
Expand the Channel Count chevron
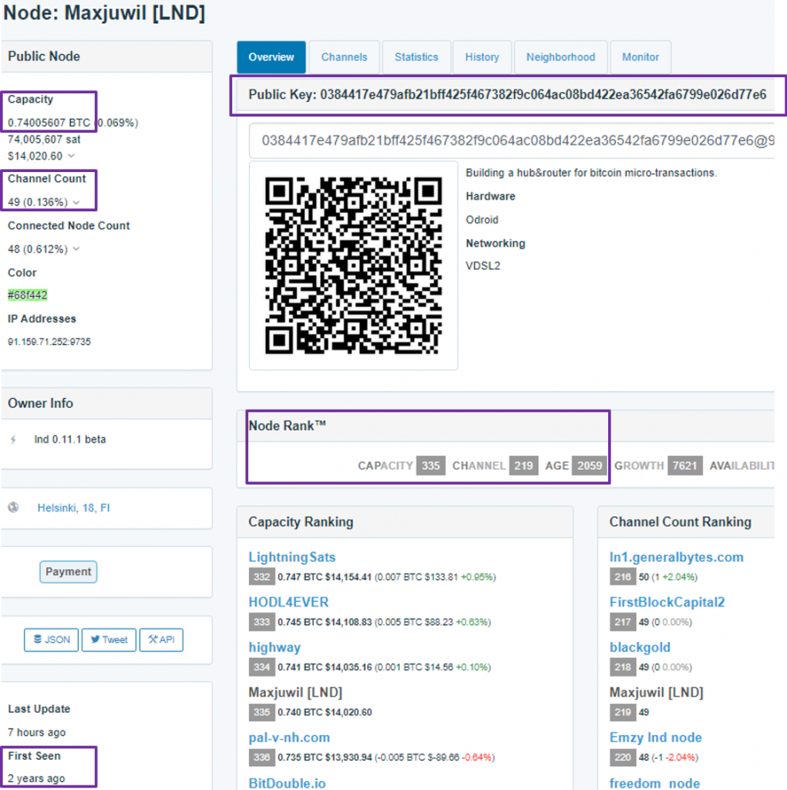(x=76, y=202)
